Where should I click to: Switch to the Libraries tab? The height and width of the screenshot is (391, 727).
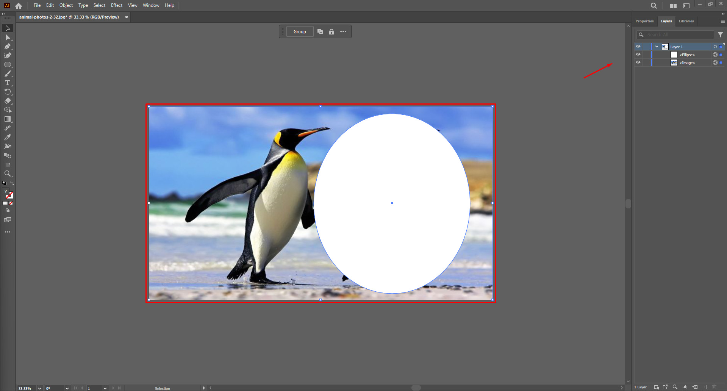686,21
